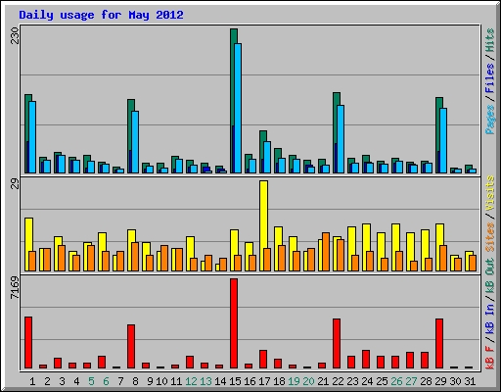Click the 'Visits' legend label
This screenshot has height=392, width=501.
click(x=490, y=193)
